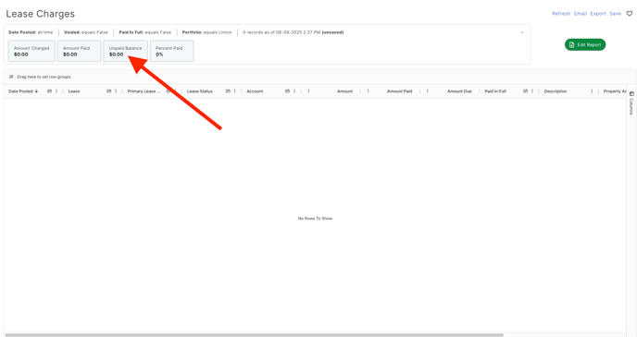Open column menu for Date Posted
This screenshot has height=337, width=637.
(56, 91)
